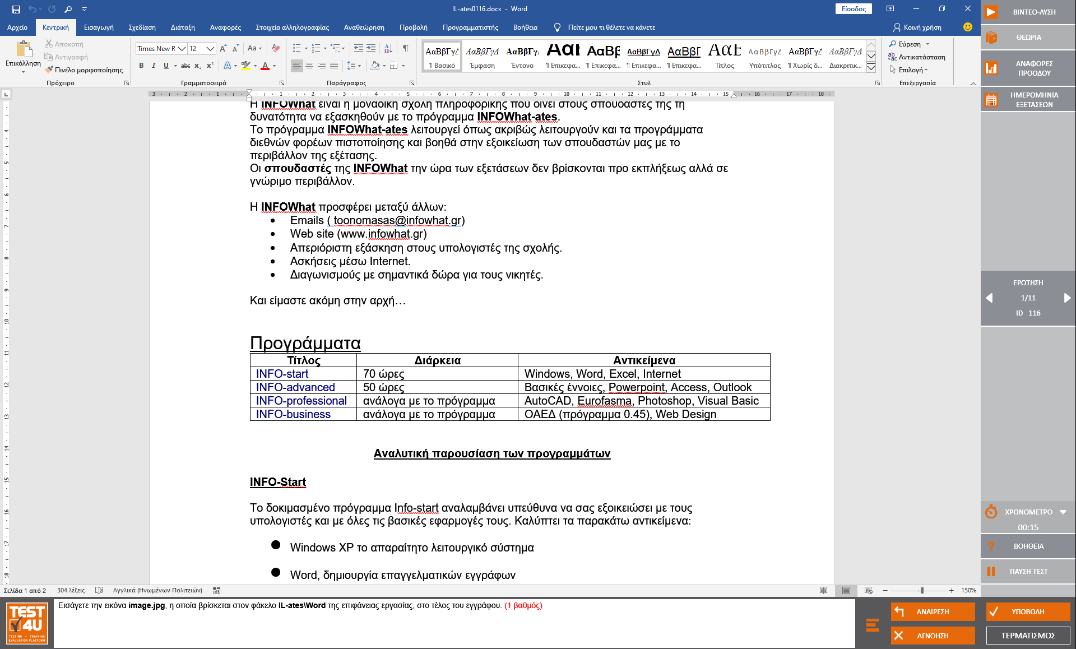
Task: Click the Είσοδος sign-in button
Action: (854, 8)
